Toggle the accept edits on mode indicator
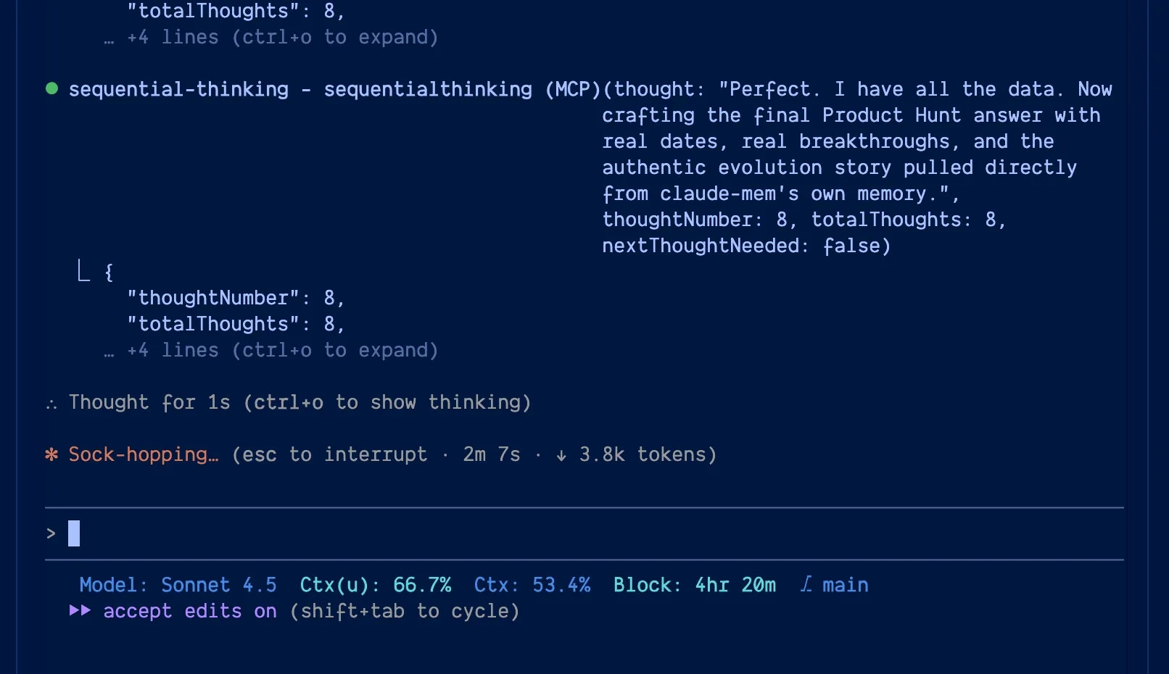 point(190,611)
